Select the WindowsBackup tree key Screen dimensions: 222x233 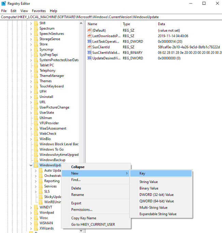52,160
